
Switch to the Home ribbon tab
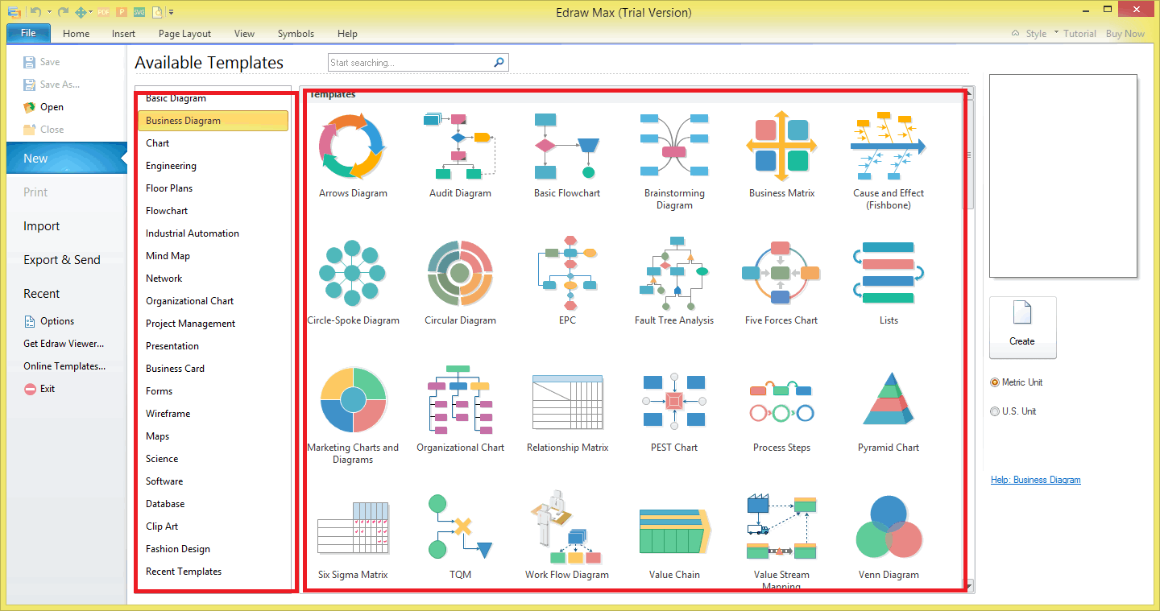(x=76, y=34)
